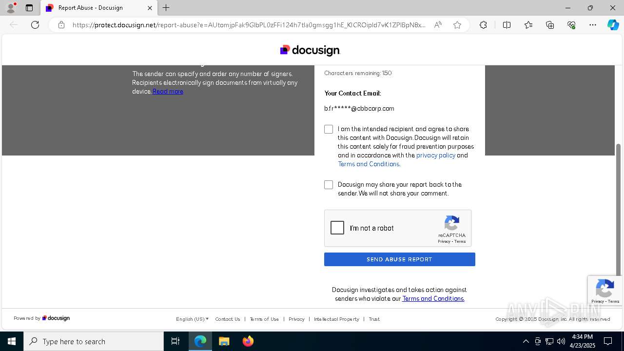Open Collections panel

pos(550,25)
